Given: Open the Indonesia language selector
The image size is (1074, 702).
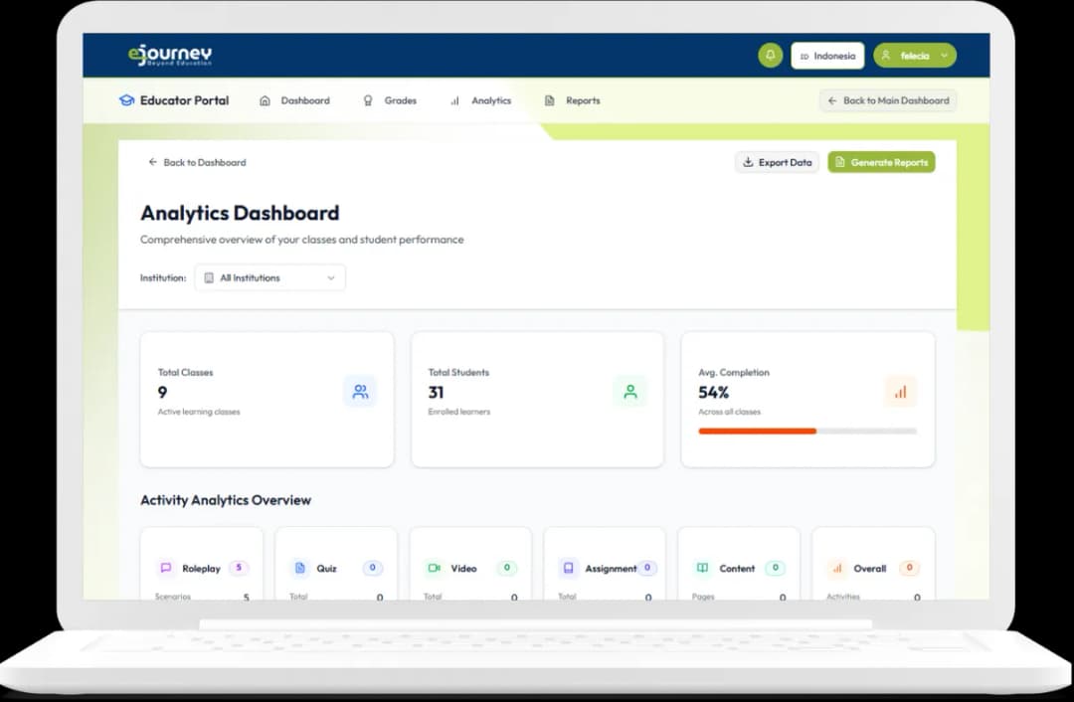Looking at the screenshot, I should (x=827, y=56).
